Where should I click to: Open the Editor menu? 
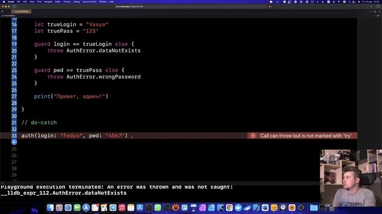(58, 2)
